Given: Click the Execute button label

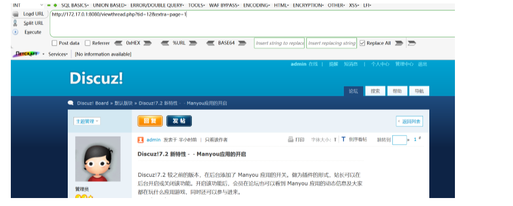Looking at the screenshot, I should click(x=33, y=32).
